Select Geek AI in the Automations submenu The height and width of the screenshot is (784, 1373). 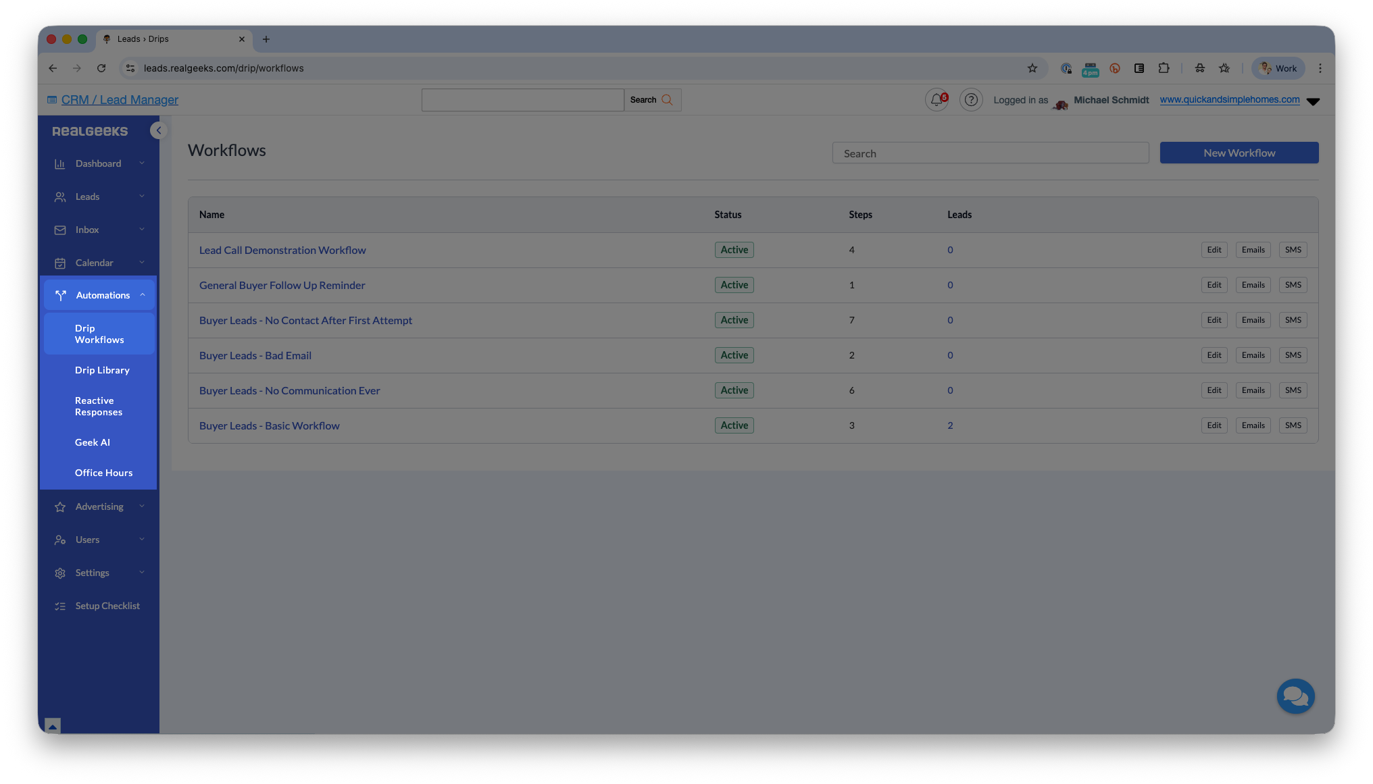click(93, 442)
